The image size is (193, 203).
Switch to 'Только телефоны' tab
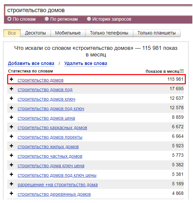point(109,33)
